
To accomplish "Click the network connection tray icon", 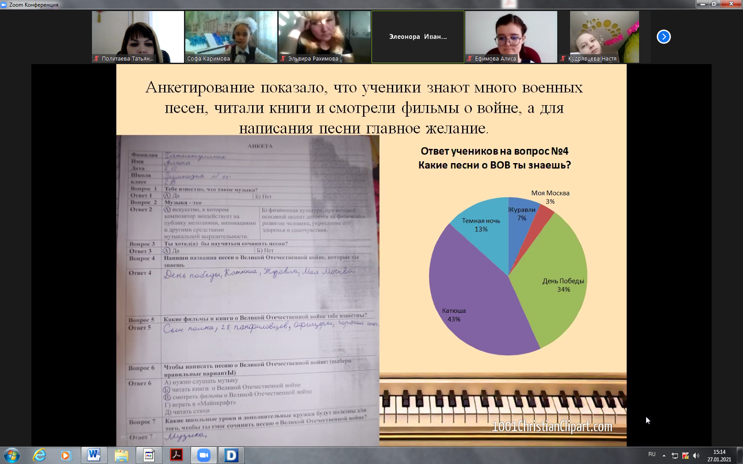I will tap(675, 456).
